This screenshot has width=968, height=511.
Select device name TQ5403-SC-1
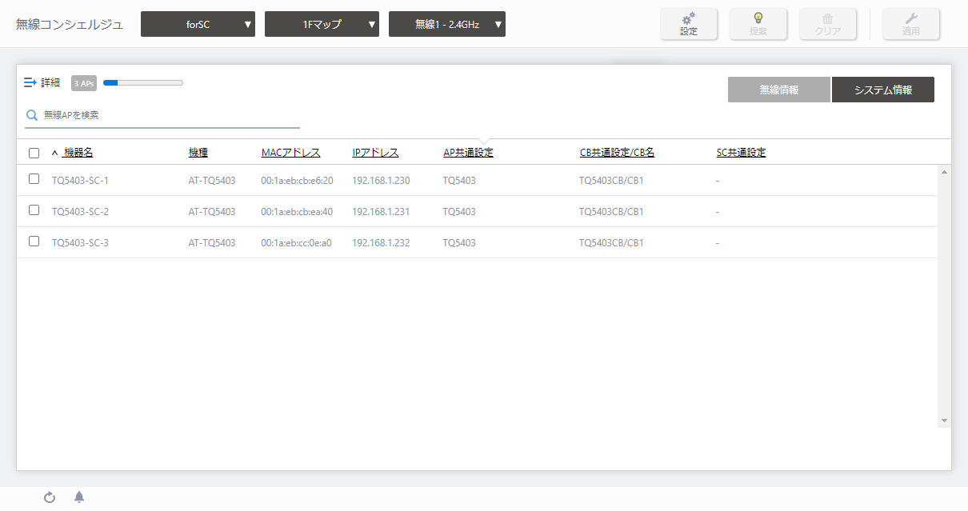point(80,181)
